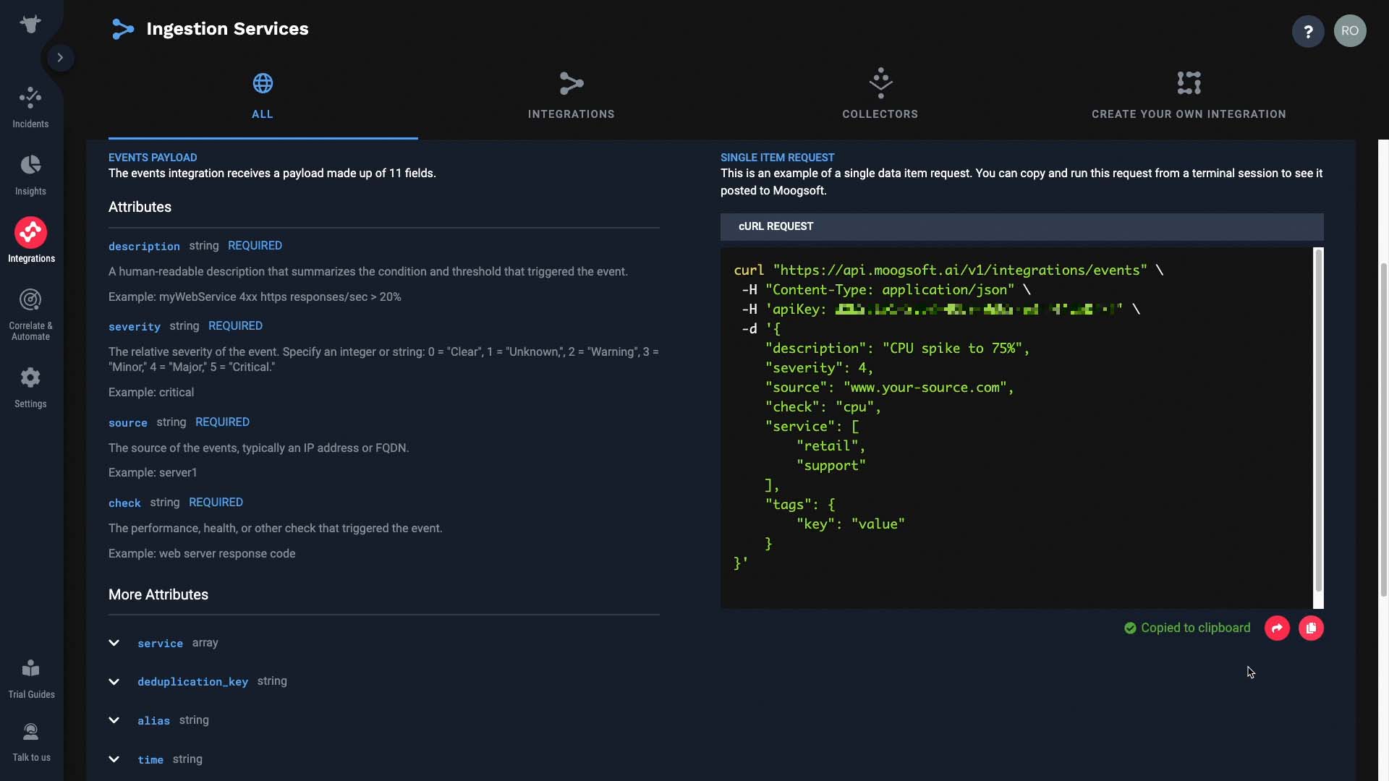Click the cURL code block scrollbar
Image resolution: width=1389 pixels, height=781 pixels.
pyautogui.click(x=1318, y=419)
